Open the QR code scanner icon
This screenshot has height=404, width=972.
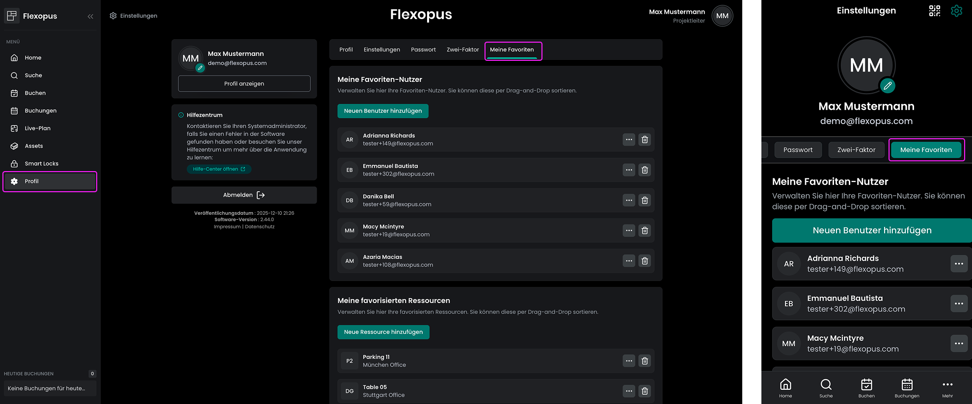tap(934, 11)
